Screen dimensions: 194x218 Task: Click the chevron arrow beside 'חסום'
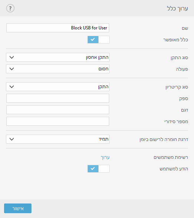coord(11,69)
